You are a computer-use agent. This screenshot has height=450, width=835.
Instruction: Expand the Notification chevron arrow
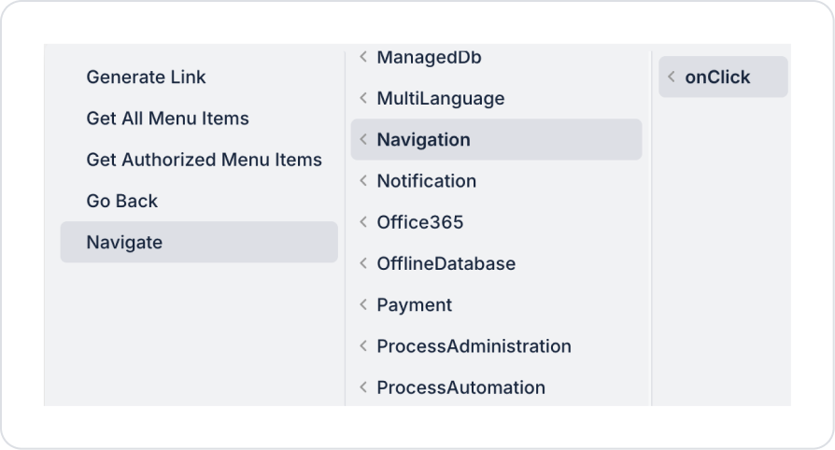(x=363, y=181)
